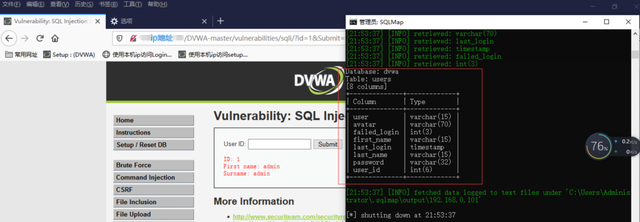The image size is (640, 222).
Task: Open the Brute Force vulnerability page
Action: pos(153,165)
